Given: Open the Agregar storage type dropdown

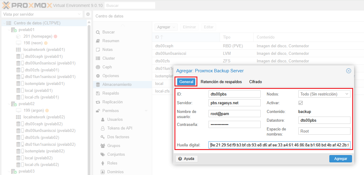Looking at the screenshot, I should tap(166, 27).
